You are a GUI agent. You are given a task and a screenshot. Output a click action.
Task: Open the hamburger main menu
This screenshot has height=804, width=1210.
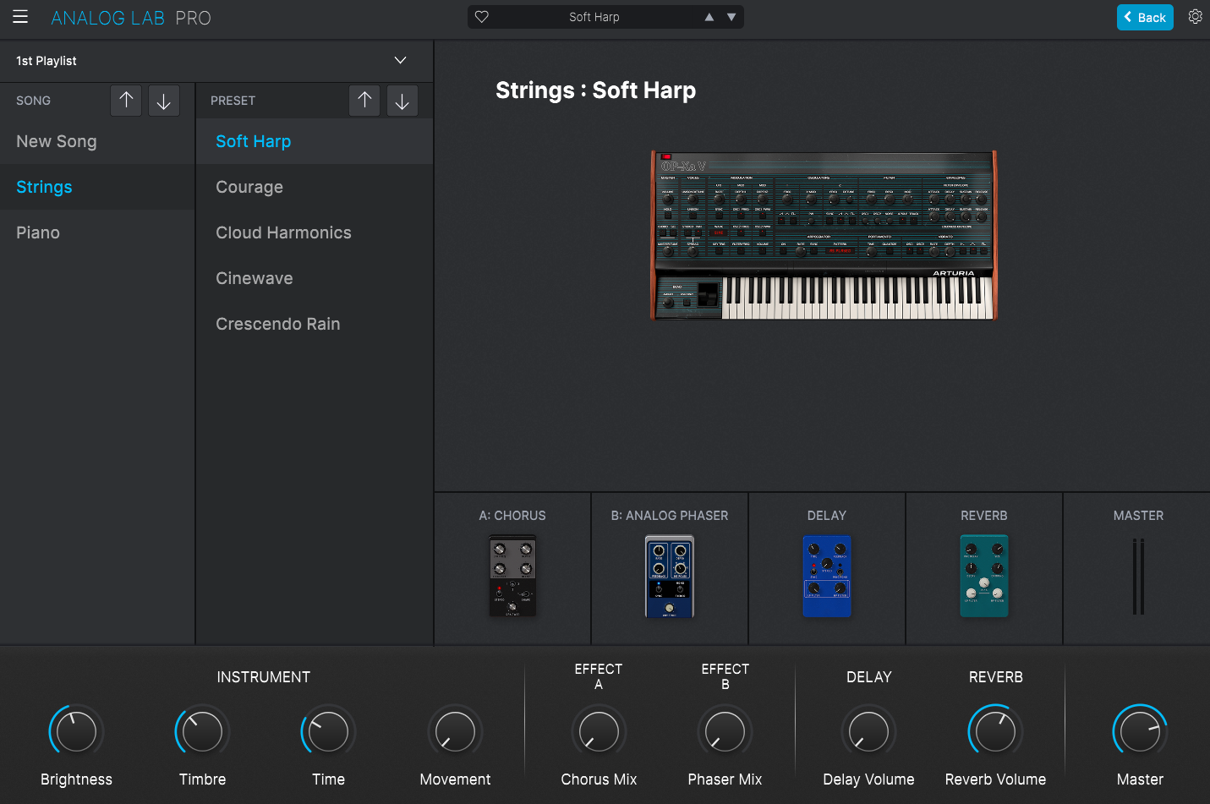click(x=20, y=17)
